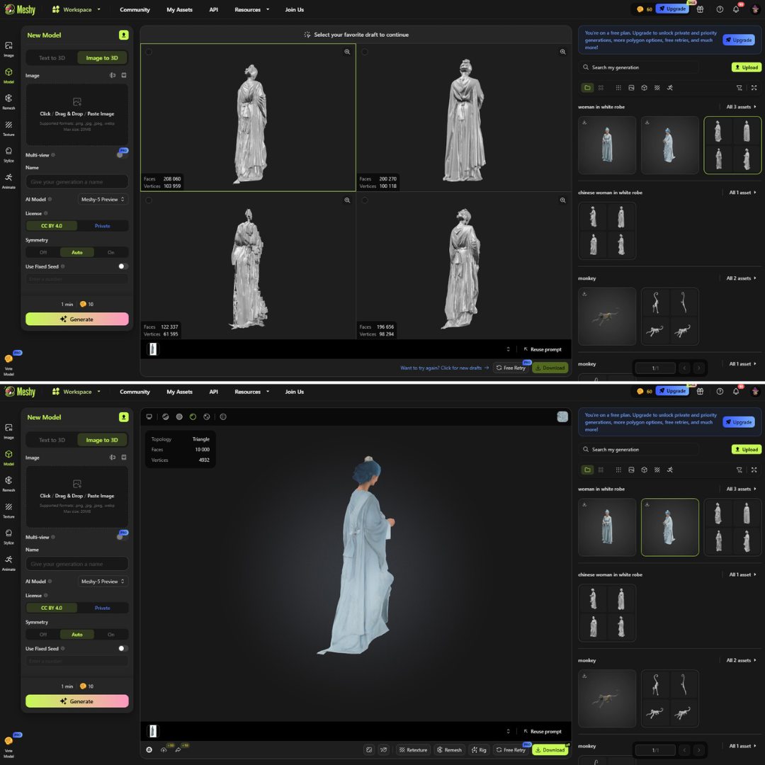Click the share arrow icon with +10 badge
765x765 pixels.
(x=178, y=750)
